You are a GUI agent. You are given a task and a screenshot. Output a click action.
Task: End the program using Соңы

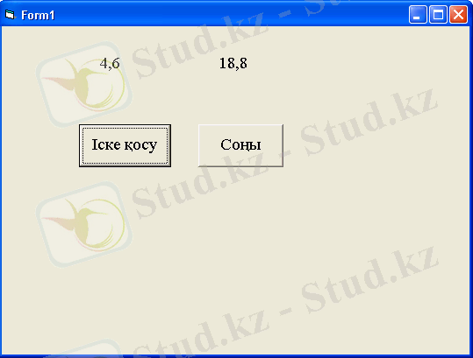tap(240, 145)
